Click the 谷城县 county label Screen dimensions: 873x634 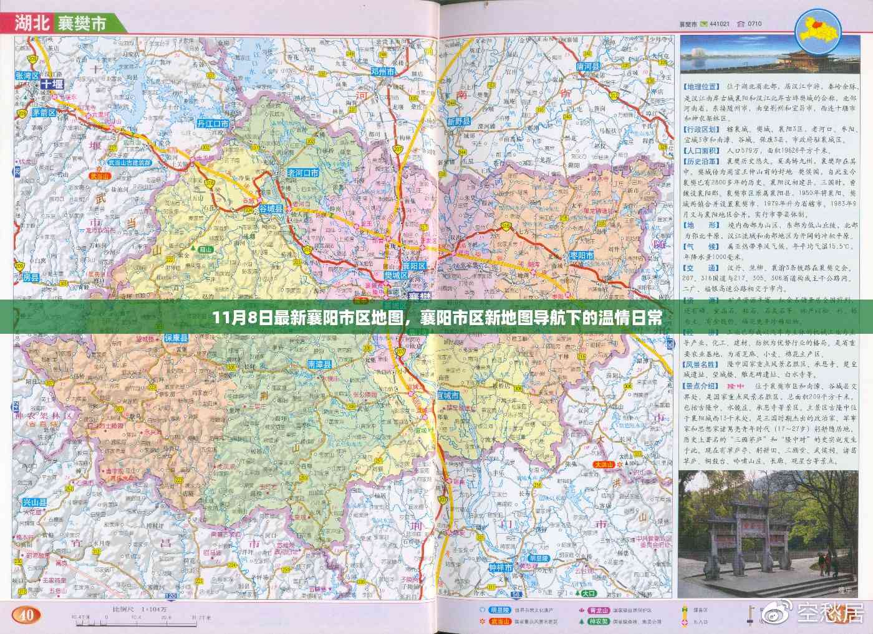271,209
